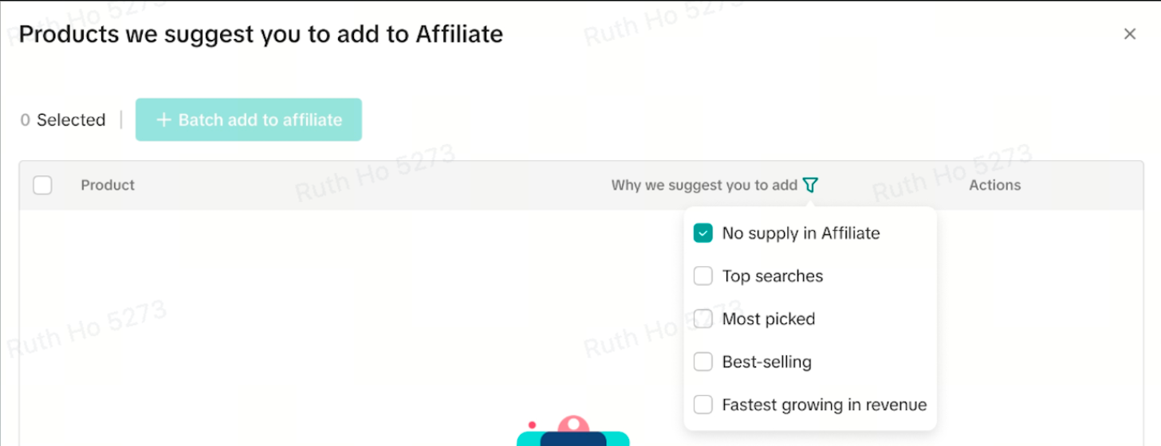Select the Best-selling option label
The image size is (1161, 446).
point(766,362)
